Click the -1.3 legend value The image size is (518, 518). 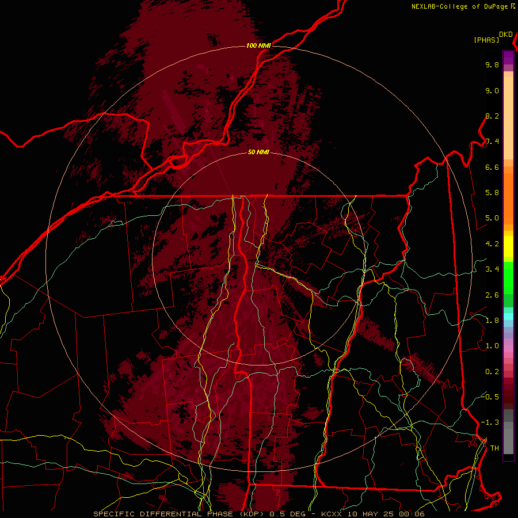tap(490, 422)
